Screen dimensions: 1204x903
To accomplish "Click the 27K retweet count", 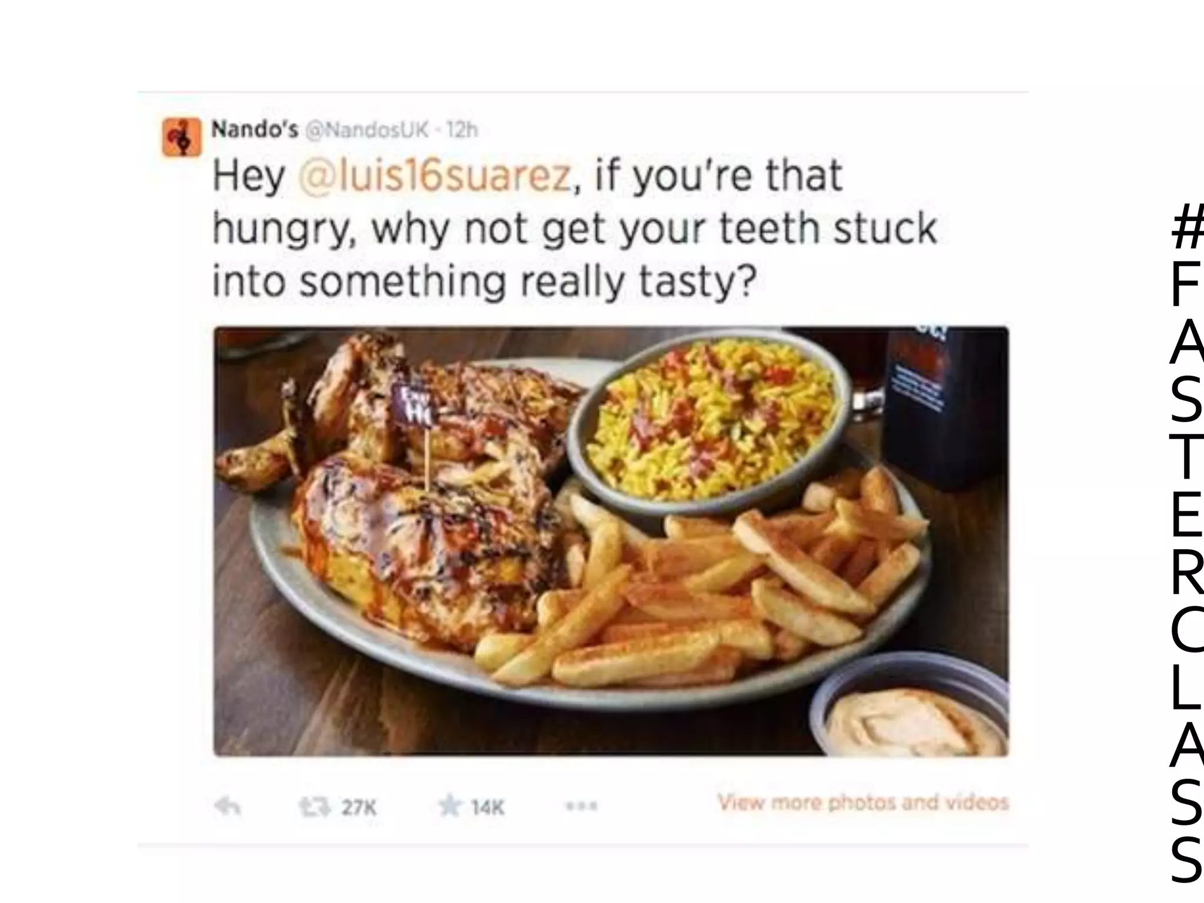I will (359, 807).
